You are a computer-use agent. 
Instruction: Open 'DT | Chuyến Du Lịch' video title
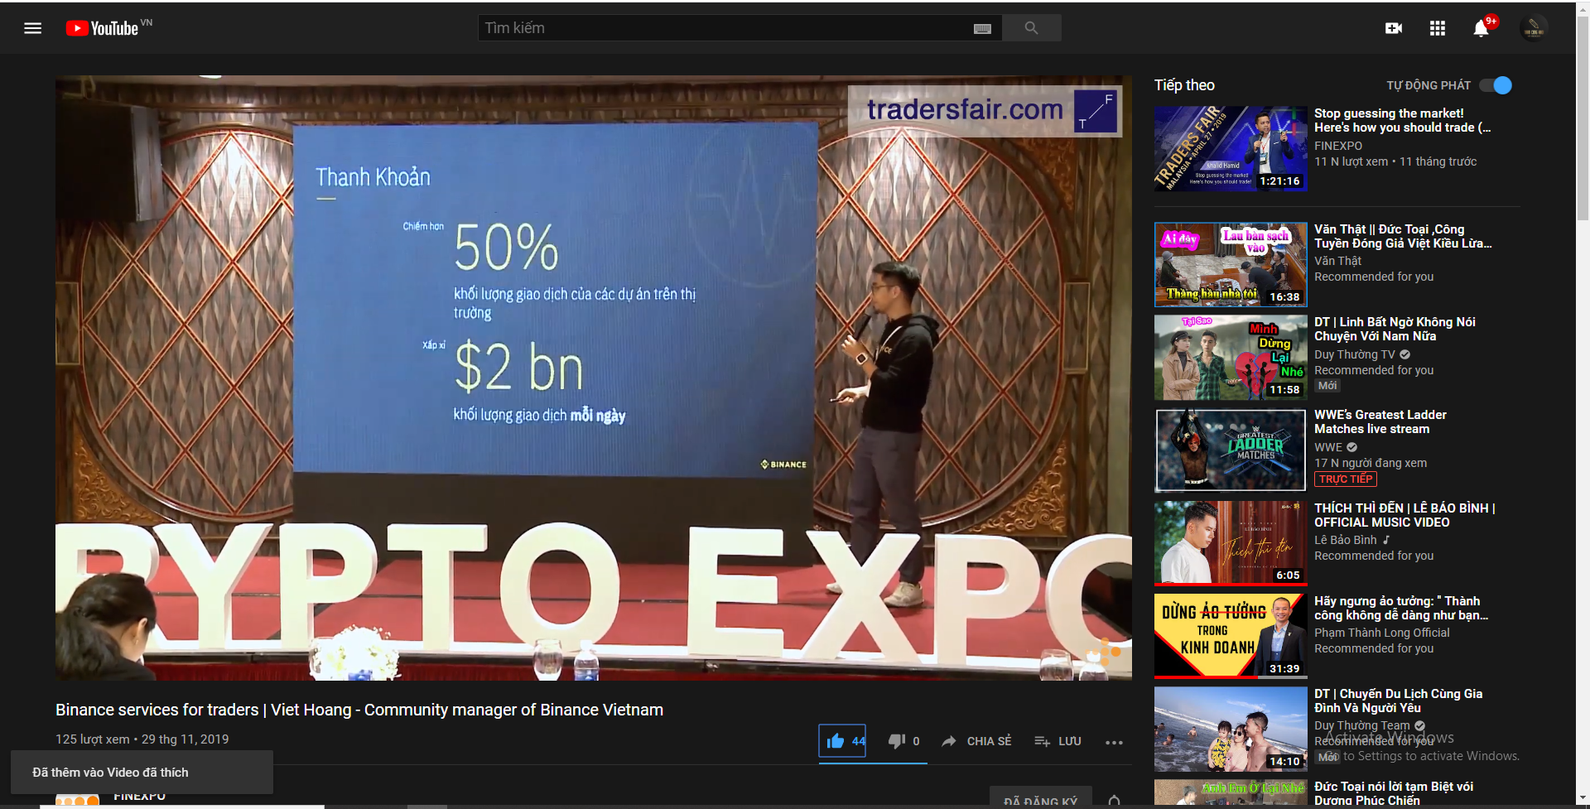(x=1398, y=701)
